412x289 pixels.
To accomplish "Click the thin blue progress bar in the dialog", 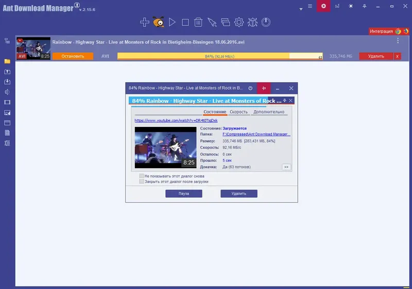I will 199,107.
